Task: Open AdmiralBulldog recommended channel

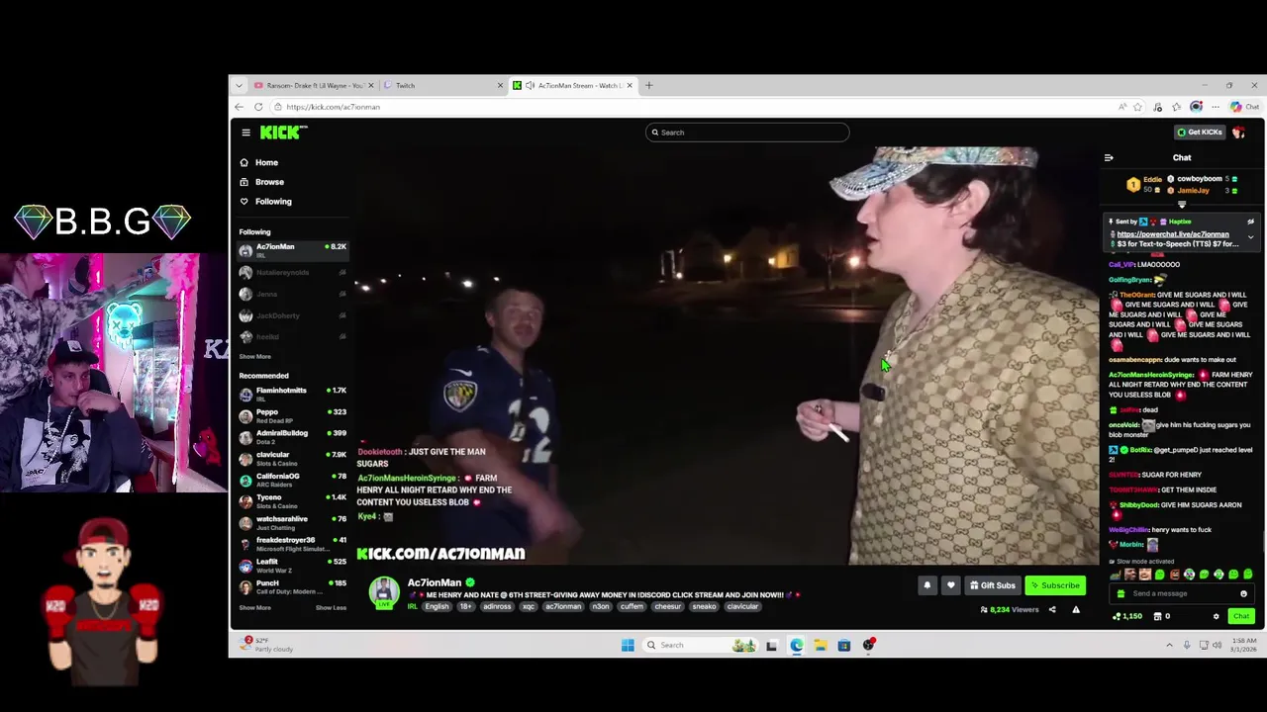Action: pos(292,437)
